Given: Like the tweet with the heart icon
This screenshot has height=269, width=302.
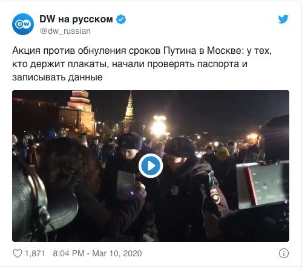Looking at the screenshot, I should 18,253.
